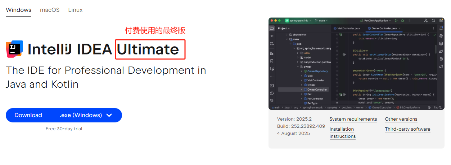Click vertical dots beside the Debug icon
Viewport: 451px width, 165px height.
409,21
